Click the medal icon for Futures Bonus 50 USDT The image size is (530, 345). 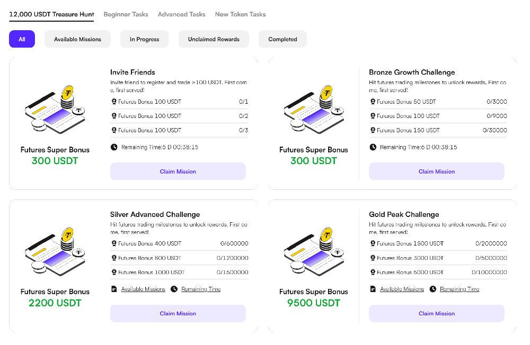point(373,102)
